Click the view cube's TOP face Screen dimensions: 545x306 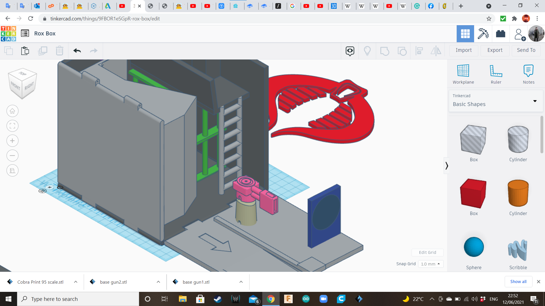[23, 74]
